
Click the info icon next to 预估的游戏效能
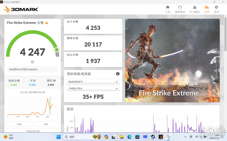pyautogui.click(x=118, y=74)
